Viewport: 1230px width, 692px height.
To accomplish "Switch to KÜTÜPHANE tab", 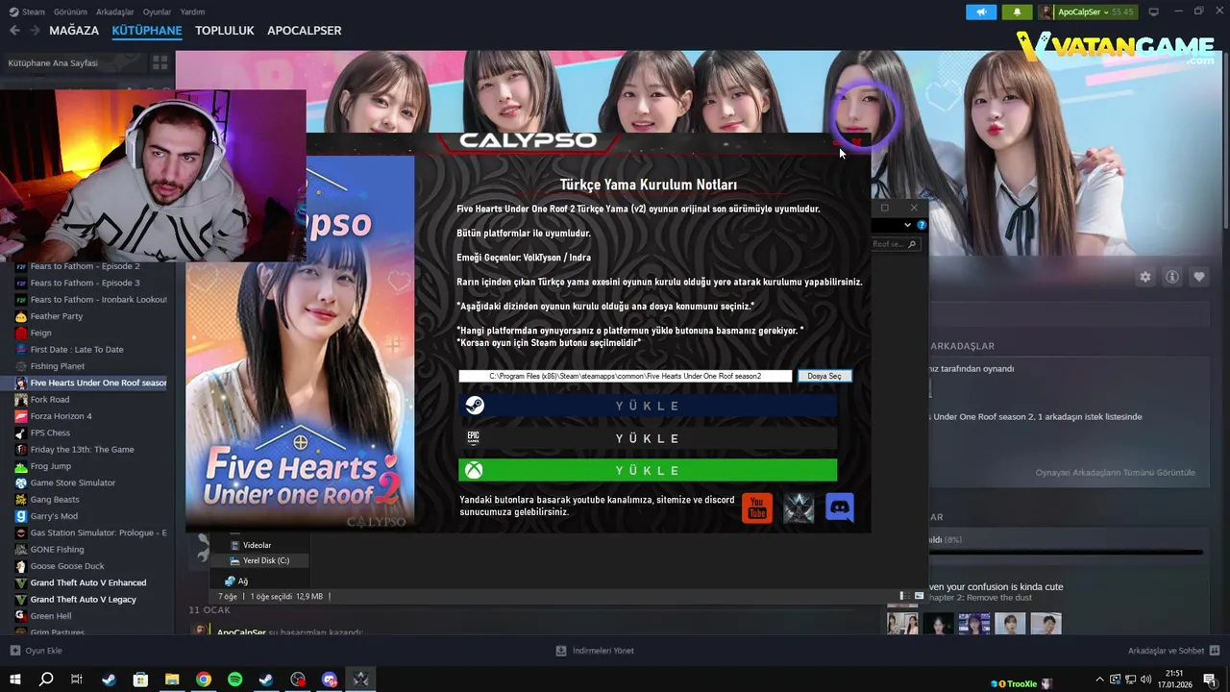I will pyautogui.click(x=147, y=31).
